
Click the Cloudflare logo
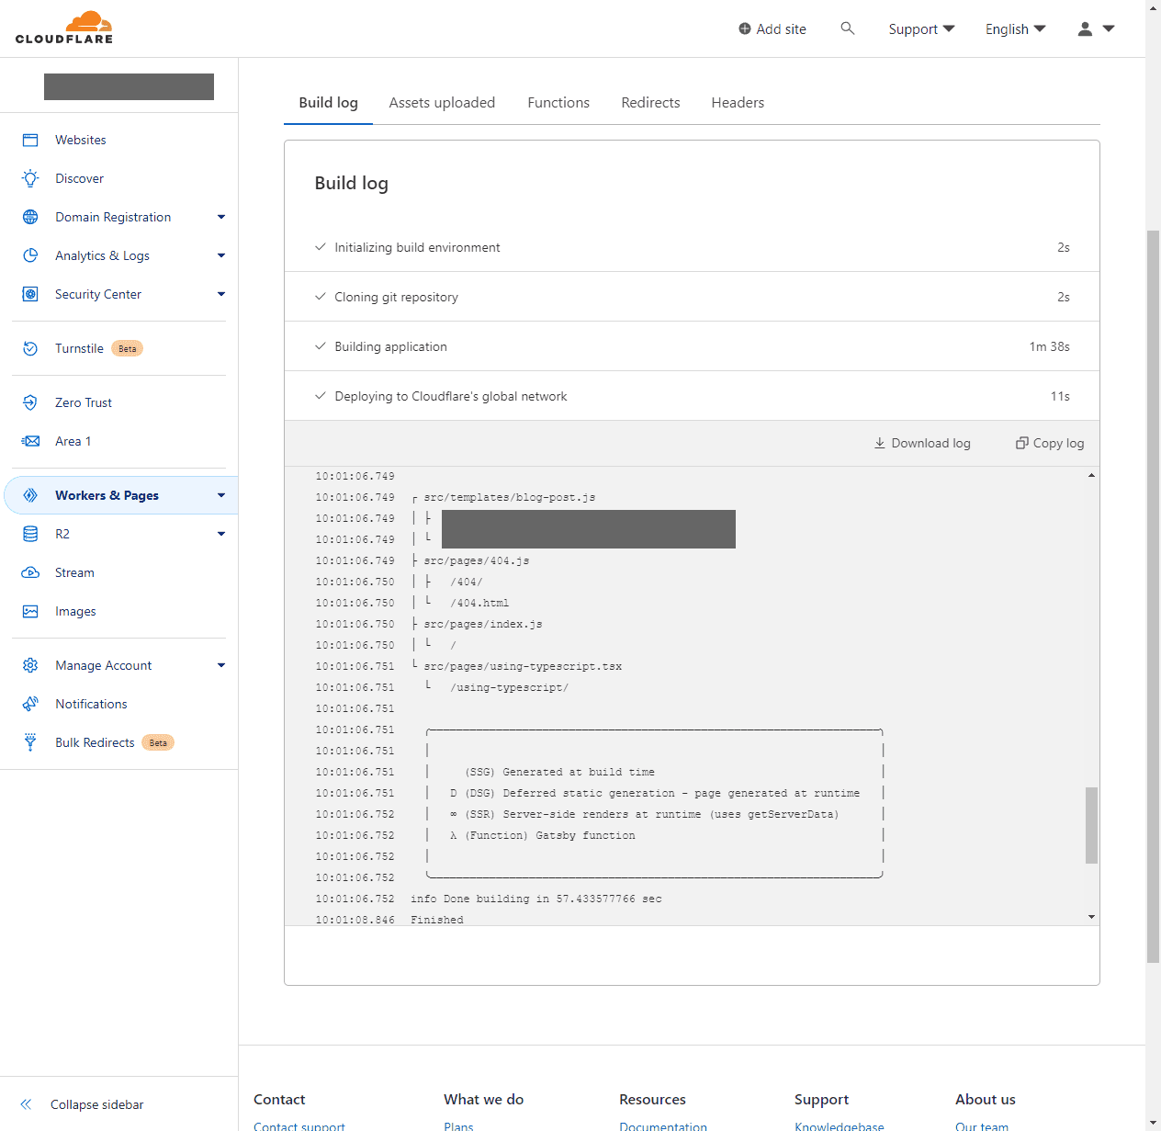(64, 28)
